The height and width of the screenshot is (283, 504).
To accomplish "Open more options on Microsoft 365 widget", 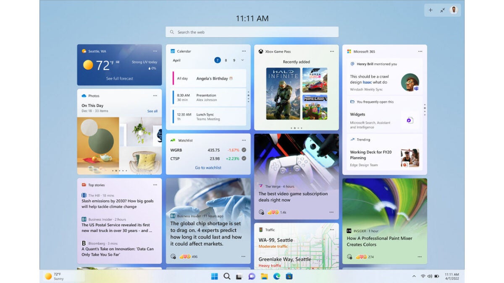I will click(420, 51).
